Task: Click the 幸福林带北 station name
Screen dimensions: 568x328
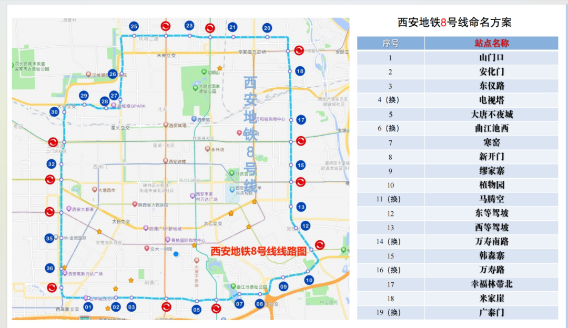Action: click(492, 284)
